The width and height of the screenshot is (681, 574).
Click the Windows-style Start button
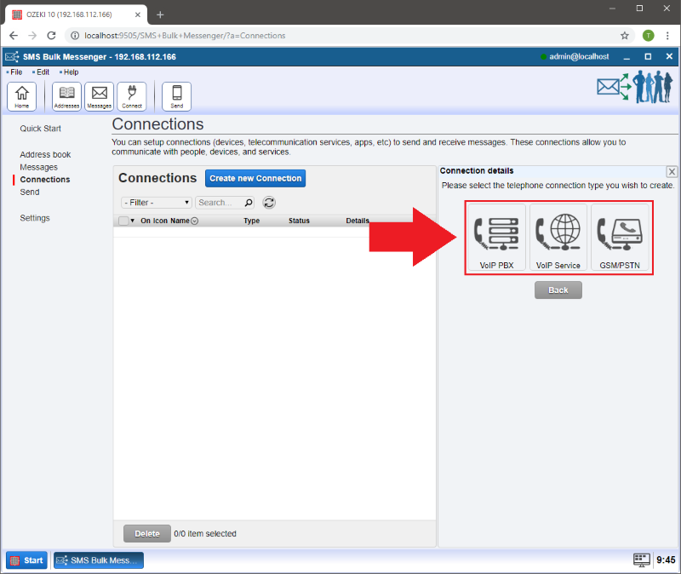pos(27,560)
